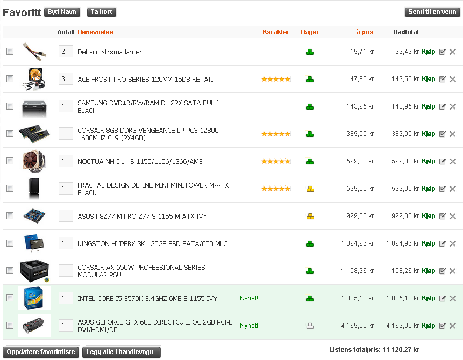Screen dimensions: 463x360
Task: Open NOCTUA NH-D14 cooler thumbnail
Action: [34, 161]
